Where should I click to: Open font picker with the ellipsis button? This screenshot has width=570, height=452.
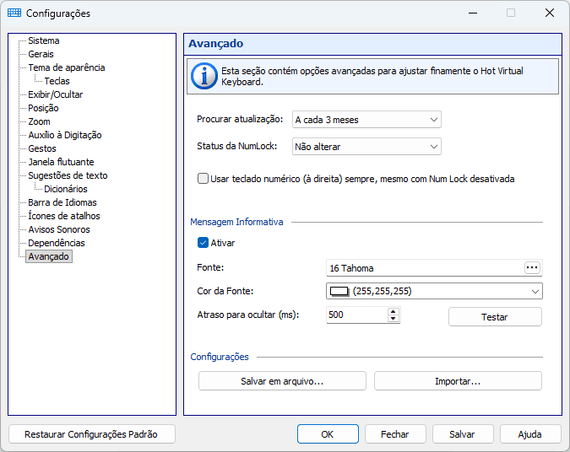coord(532,267)
